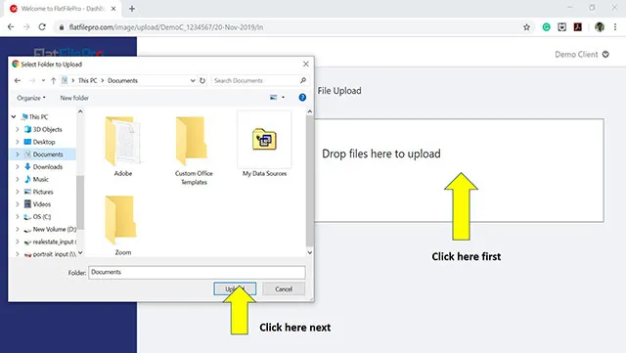The width and height of the screenshot is (626, 353).
Task: Select the Adobe folder
Action: 123,146
